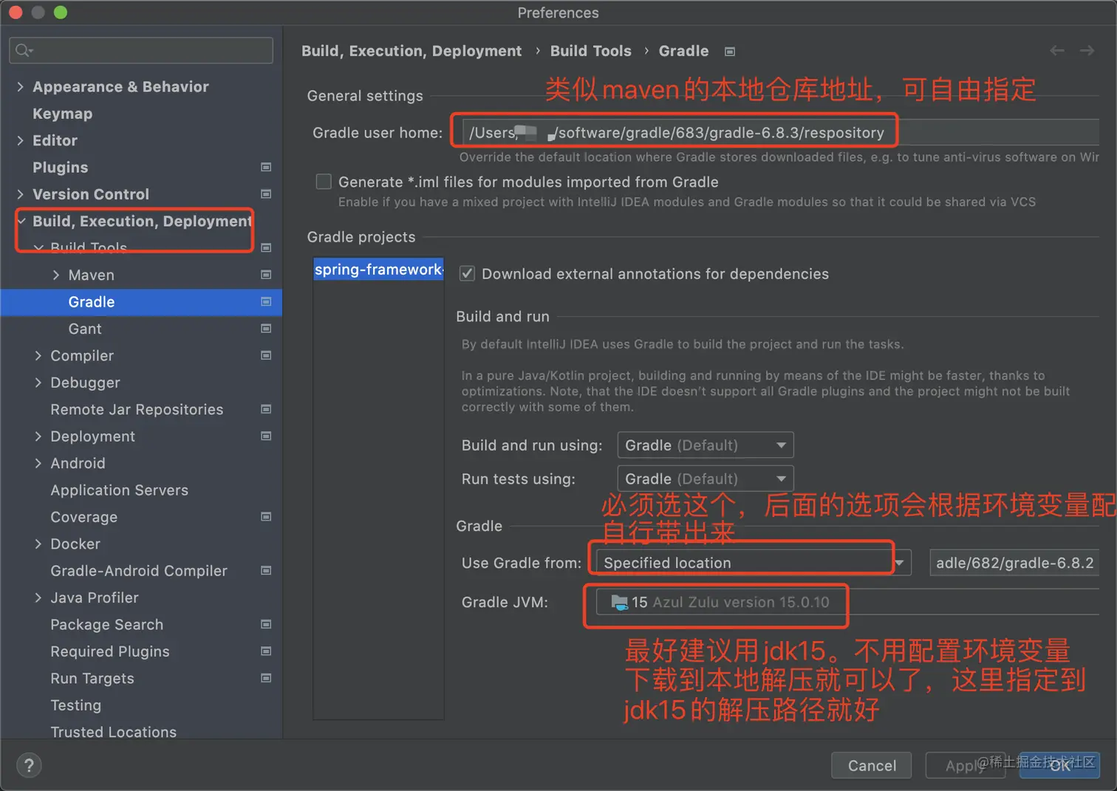Click the JDK folder icon in Gradle JVM
1117x791 pixels.
click(619, 603)
